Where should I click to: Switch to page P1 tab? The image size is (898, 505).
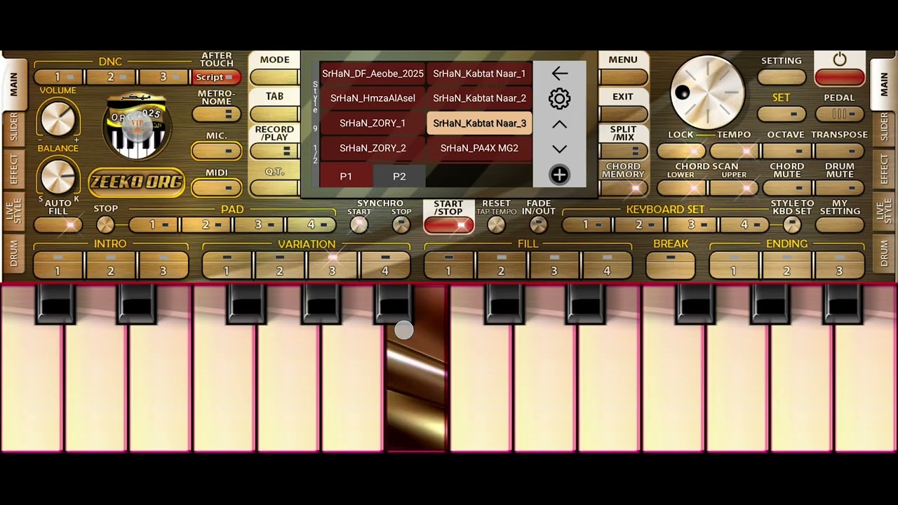(x=346, y=176)
